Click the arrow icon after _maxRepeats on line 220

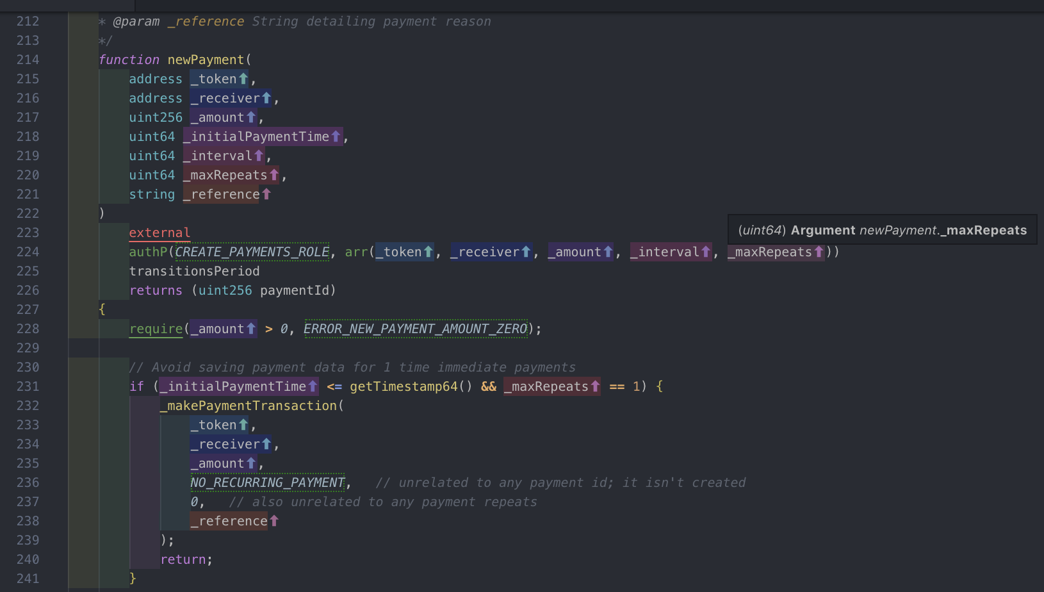[274, 175]
